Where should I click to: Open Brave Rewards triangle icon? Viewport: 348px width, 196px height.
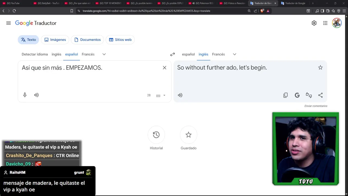(268, 11)
